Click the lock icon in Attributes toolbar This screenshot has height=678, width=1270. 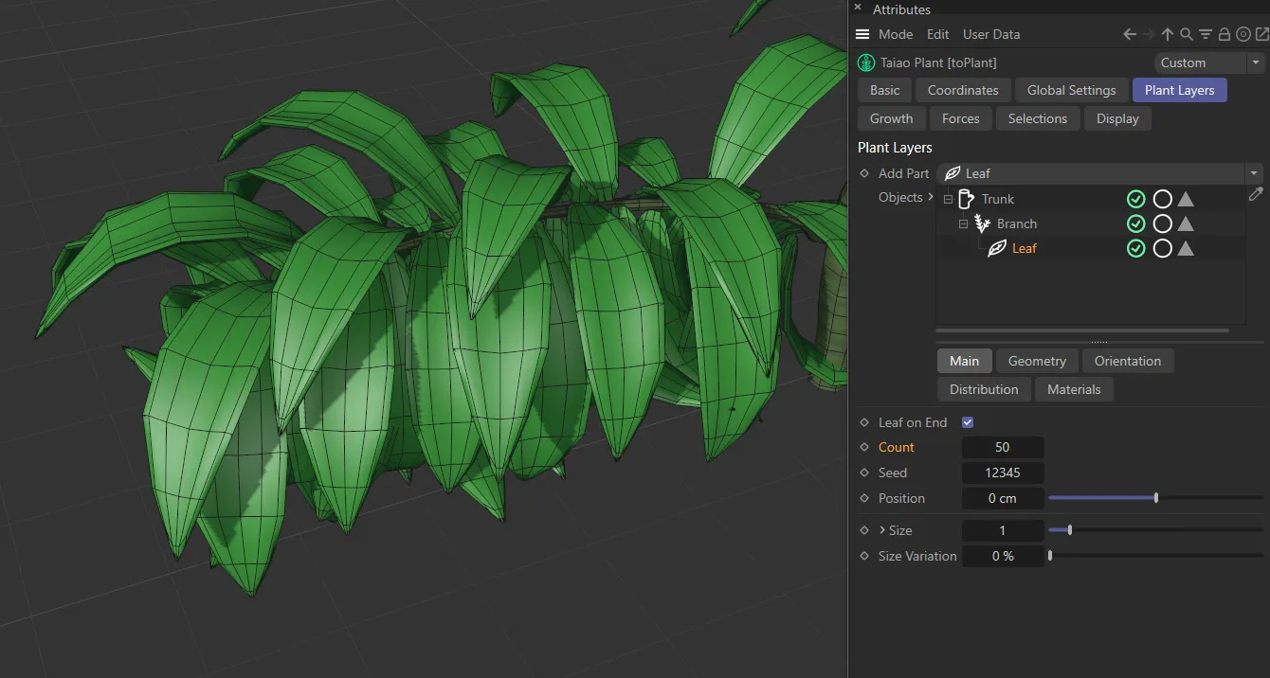[x=1225, y=34]
